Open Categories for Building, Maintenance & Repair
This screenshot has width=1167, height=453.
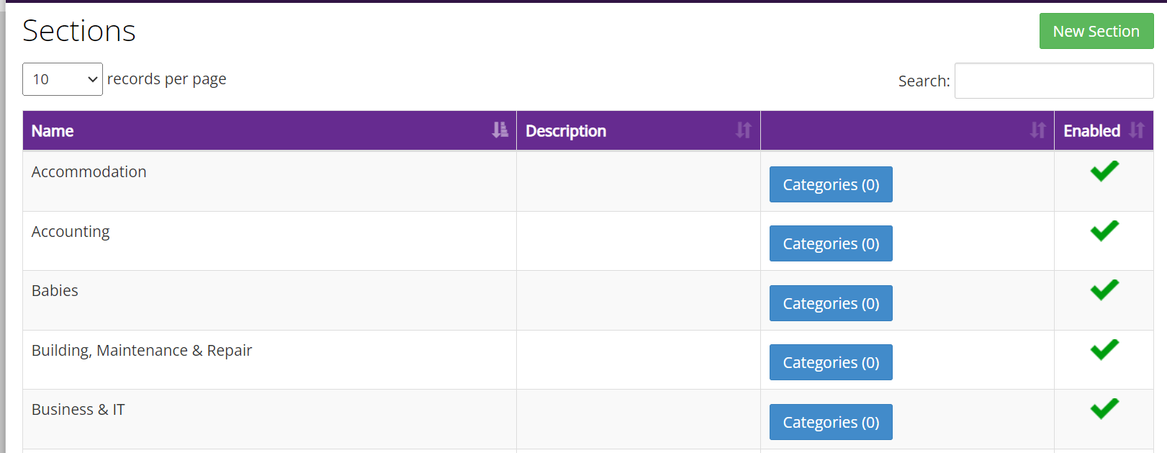[831, 363]
